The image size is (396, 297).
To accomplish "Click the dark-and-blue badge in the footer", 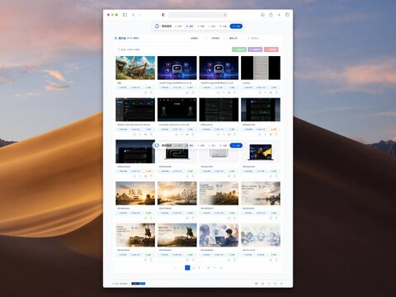I will pos(139,283).
